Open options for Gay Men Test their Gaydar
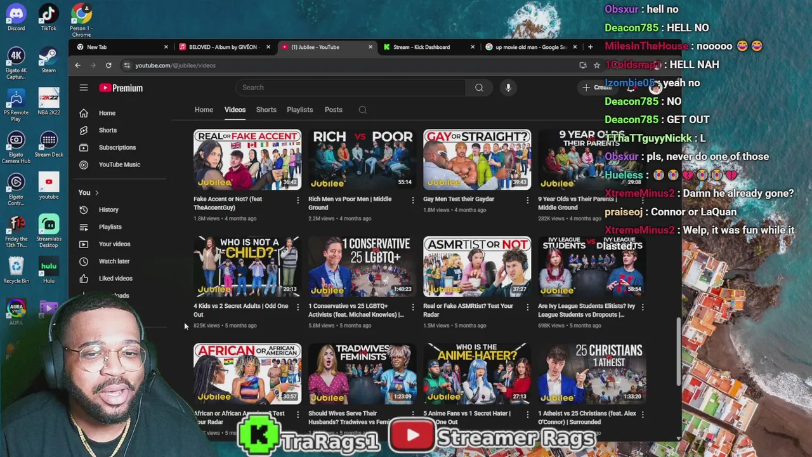 click(x=527, y=200)
